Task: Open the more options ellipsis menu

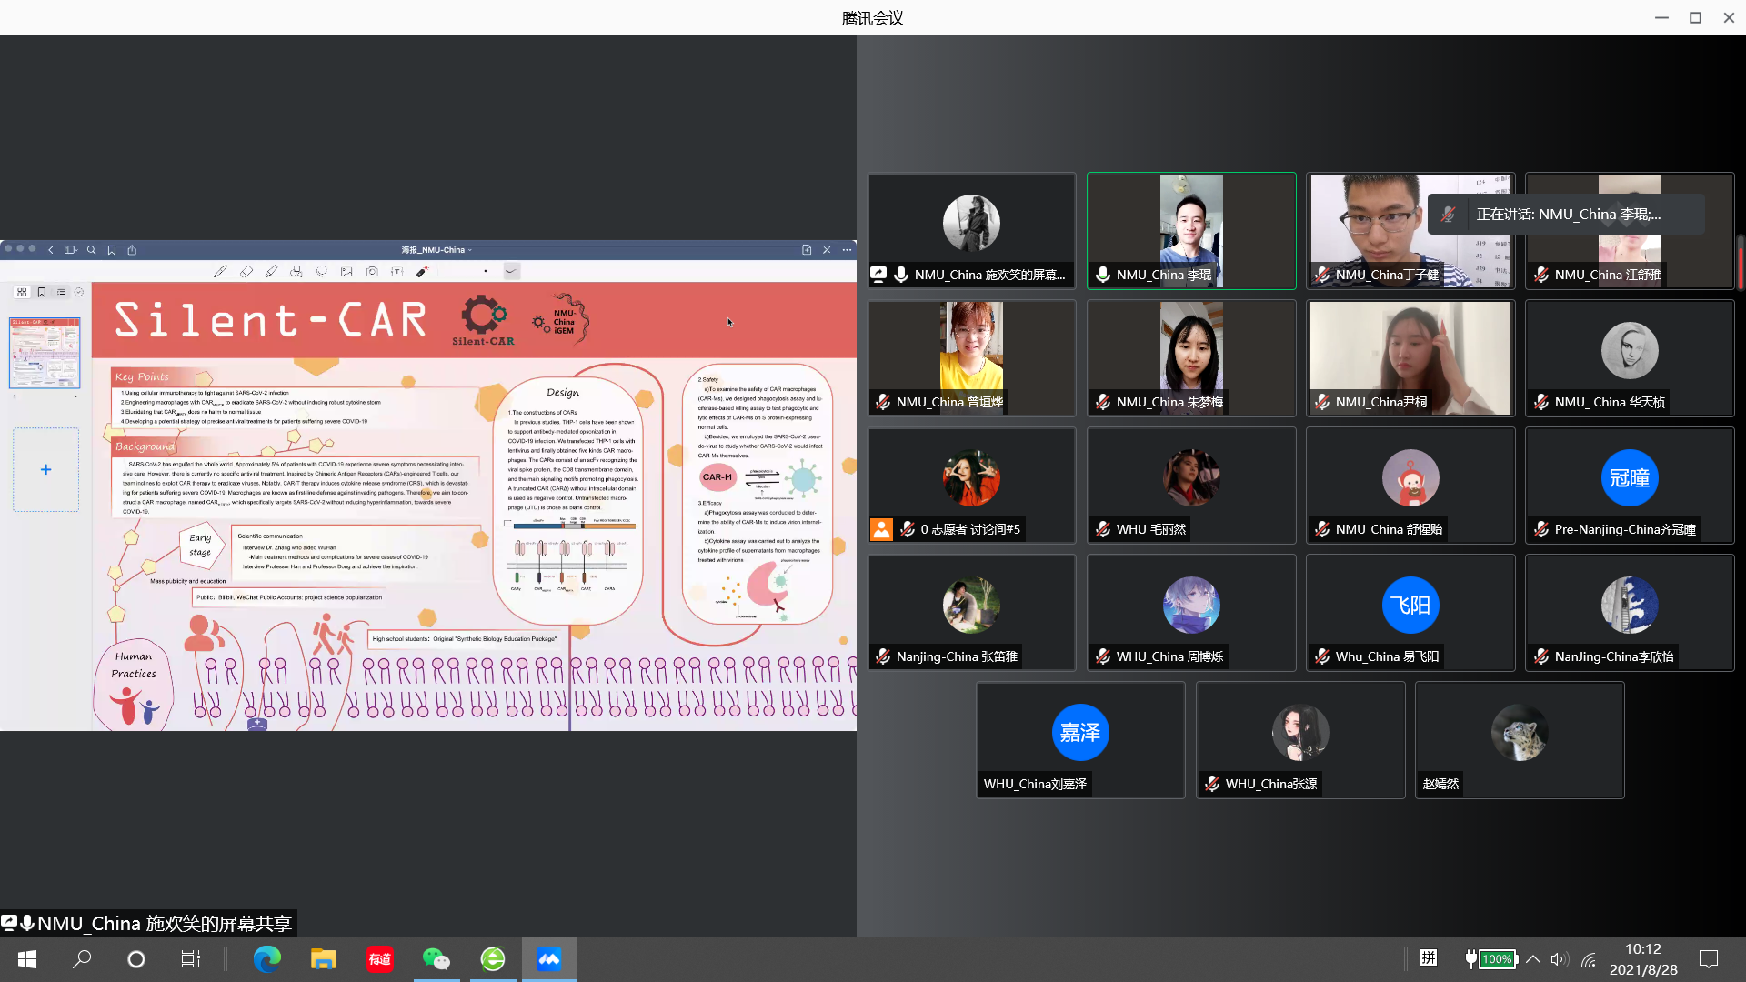Action: (x=847, y=250)
